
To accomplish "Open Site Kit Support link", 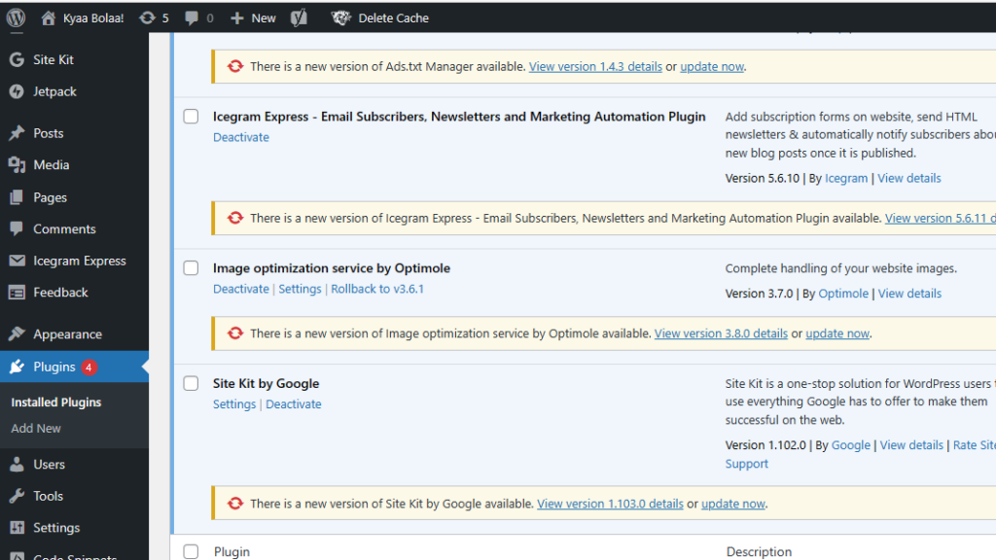I will 746,464.
